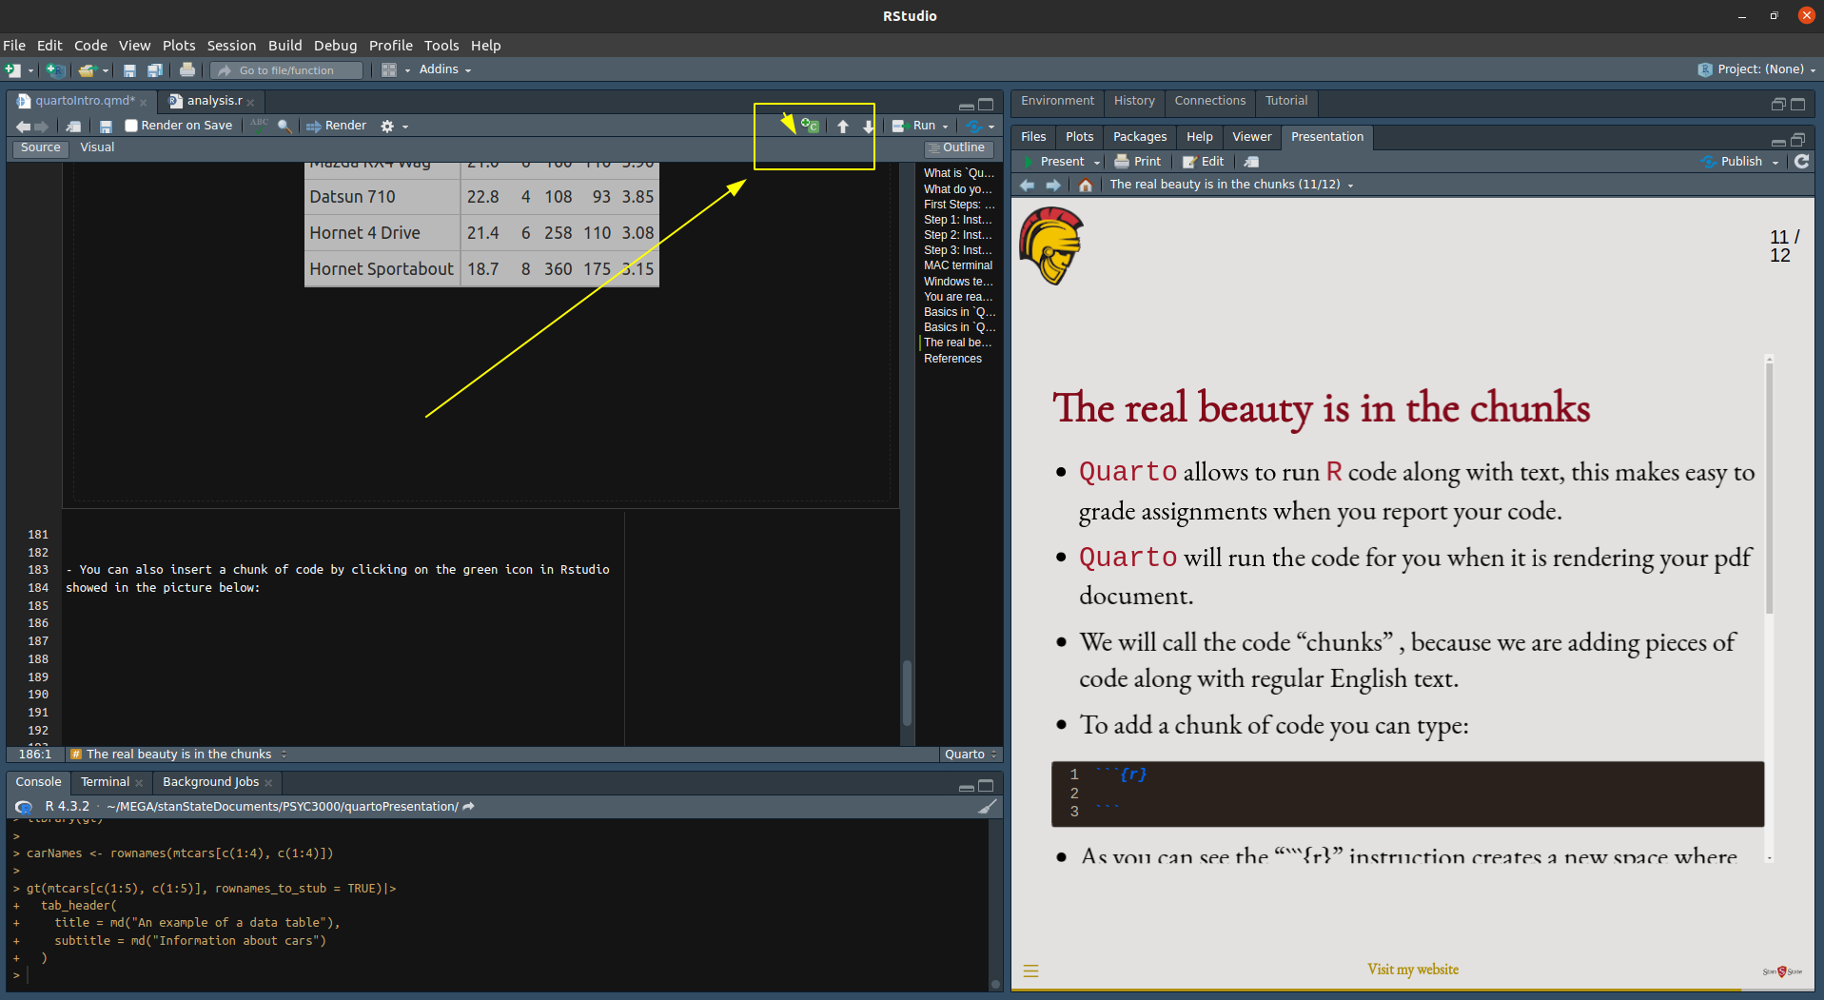Click the print icon in main toolbar

point(187,70)
